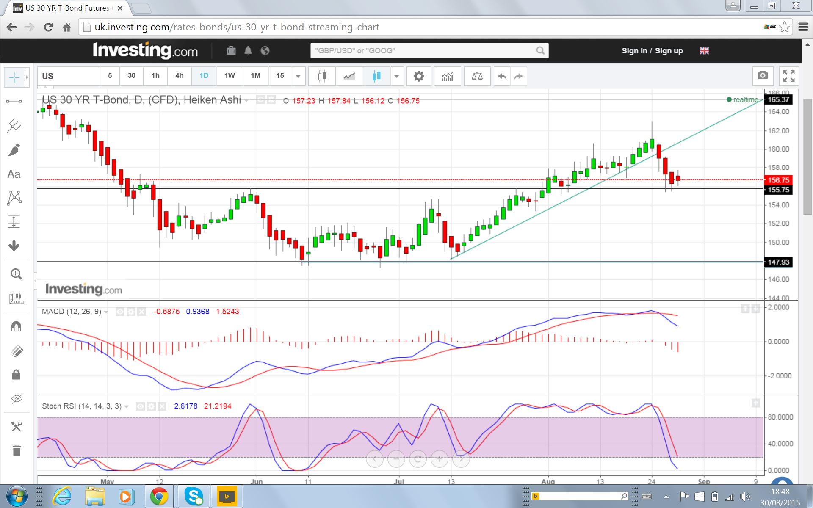Hide all drawings with eye icon
The image size is (813, 508).
pos(17,399)
